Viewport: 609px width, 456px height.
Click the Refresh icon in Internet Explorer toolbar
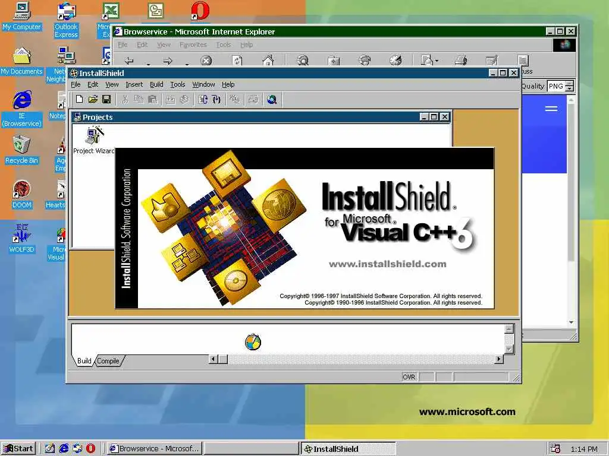pos(237,61)
